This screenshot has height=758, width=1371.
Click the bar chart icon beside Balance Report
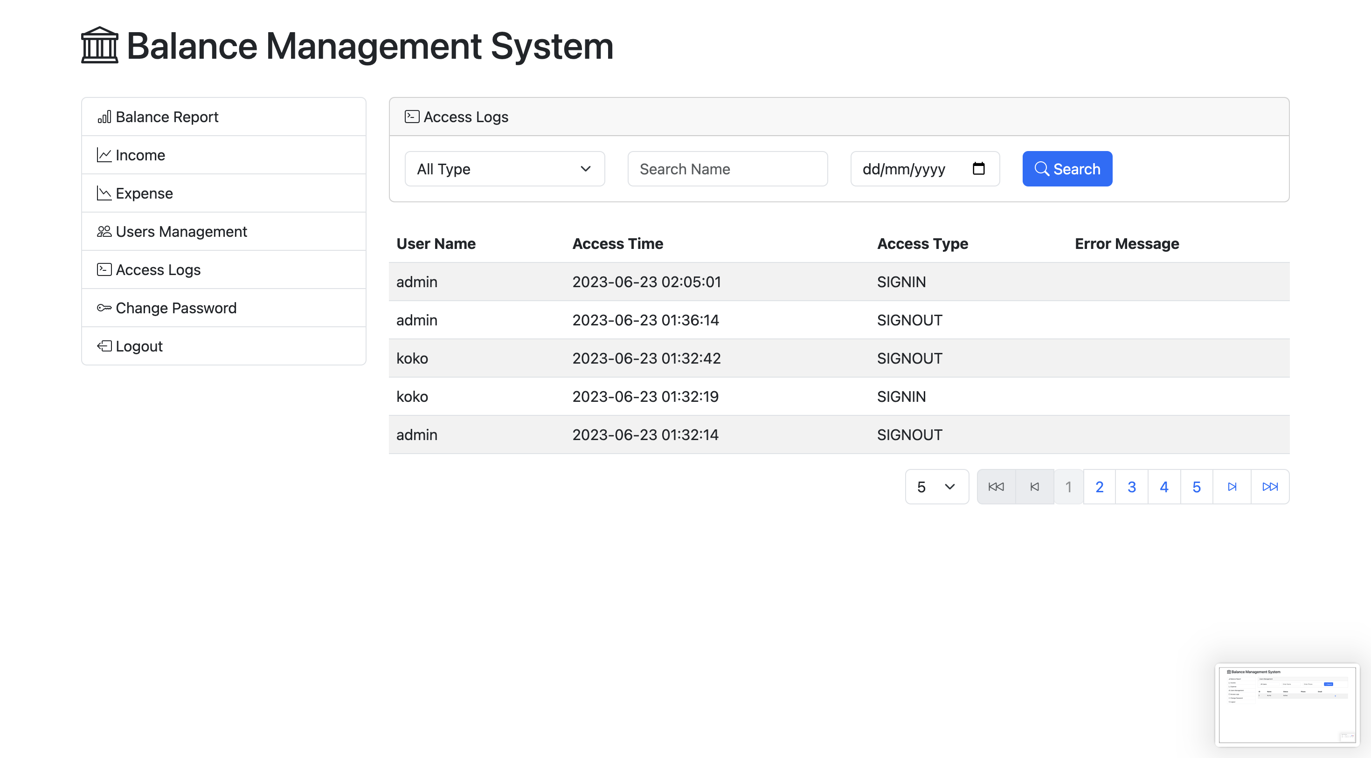tap(104, 117)
